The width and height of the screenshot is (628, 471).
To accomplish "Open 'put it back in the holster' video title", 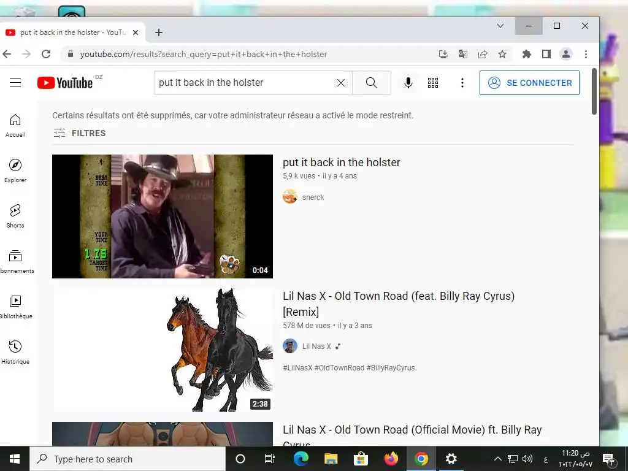I will (341, 162).
